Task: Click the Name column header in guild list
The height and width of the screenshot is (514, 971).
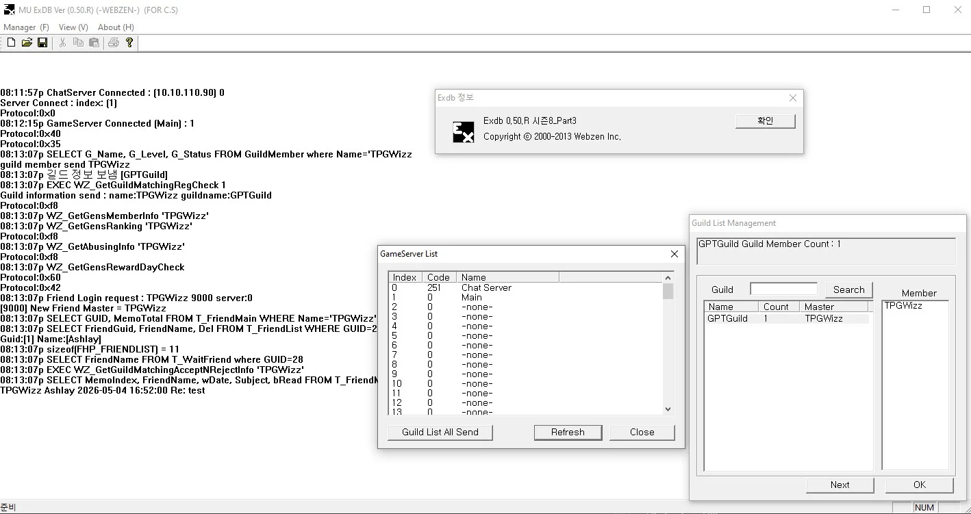Action: click(x=731, y=307)
